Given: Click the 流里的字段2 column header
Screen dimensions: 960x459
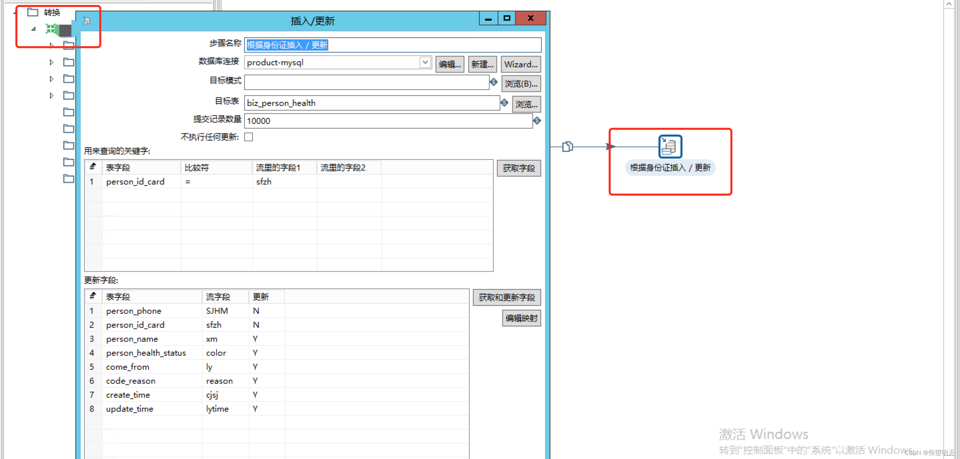Looking at the screenshot, I should coord(349,168).
